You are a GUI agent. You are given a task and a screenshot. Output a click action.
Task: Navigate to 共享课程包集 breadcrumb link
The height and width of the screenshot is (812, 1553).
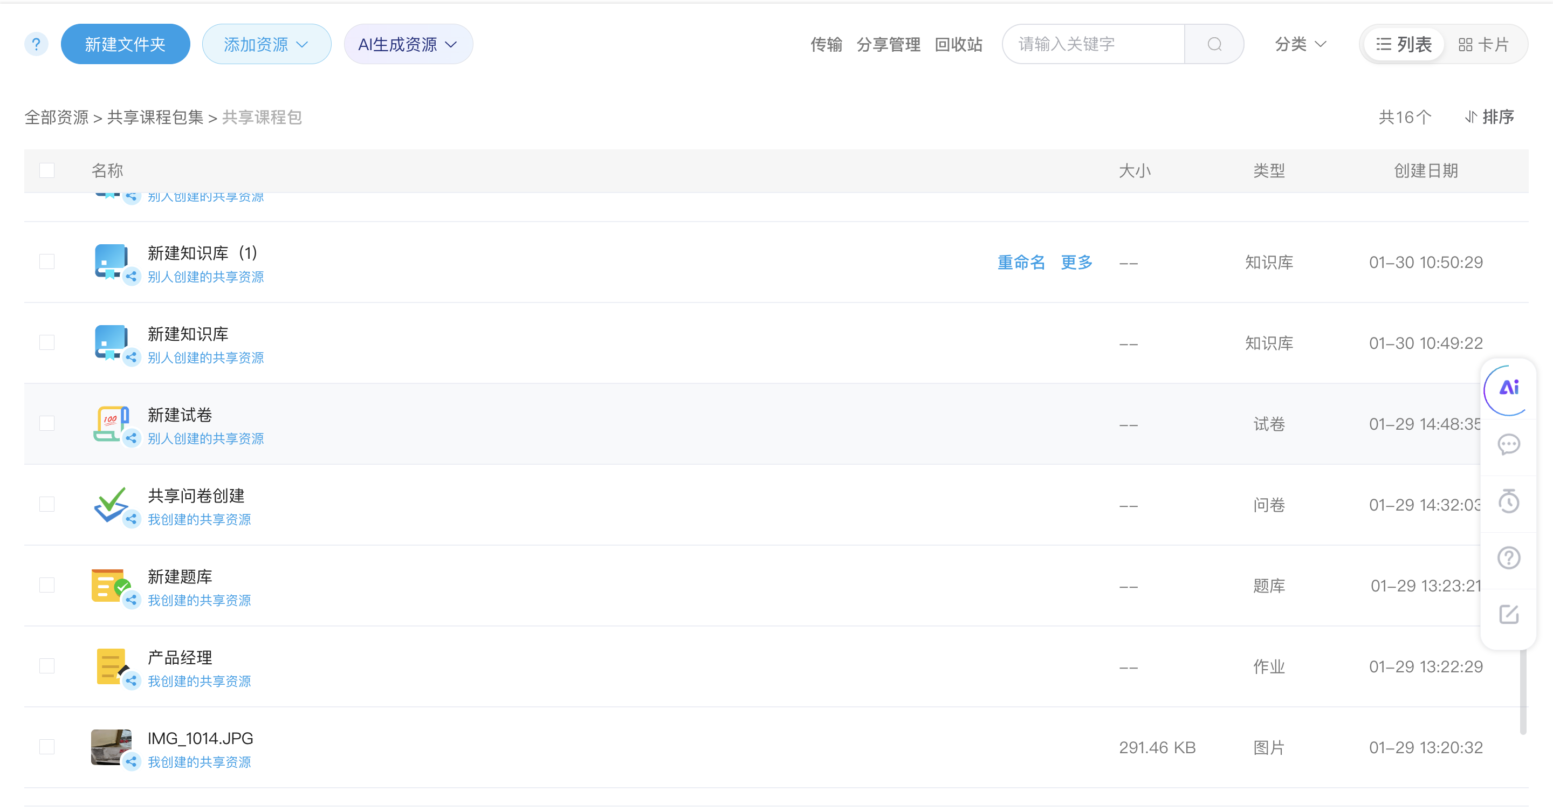(155, 118)
